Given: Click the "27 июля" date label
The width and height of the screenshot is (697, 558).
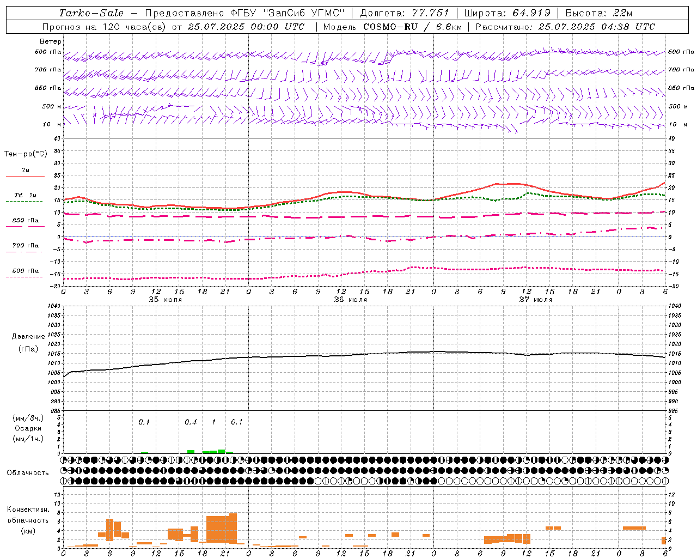Looking at the screenshot, I should 535,300.
